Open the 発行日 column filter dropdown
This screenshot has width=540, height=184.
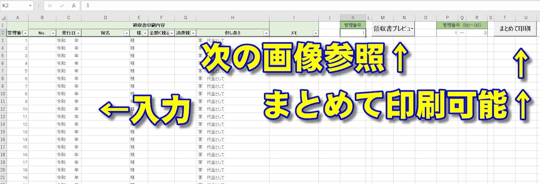[78, 33]
